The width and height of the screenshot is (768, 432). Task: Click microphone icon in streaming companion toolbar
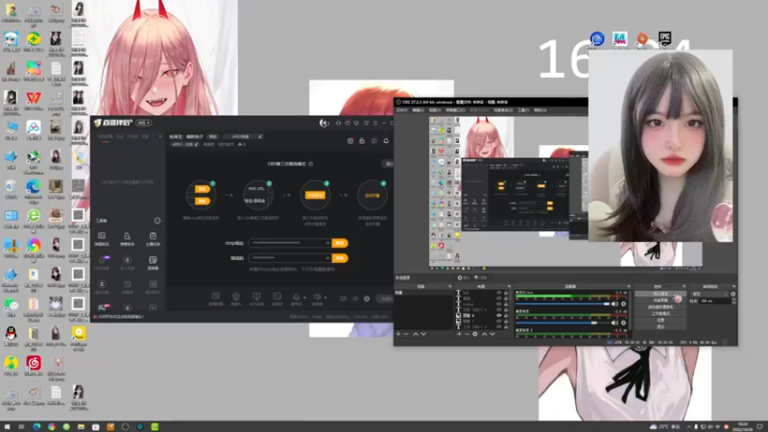296,298
